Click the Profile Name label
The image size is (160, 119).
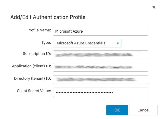pyautogui.click(x=39, y=30)
